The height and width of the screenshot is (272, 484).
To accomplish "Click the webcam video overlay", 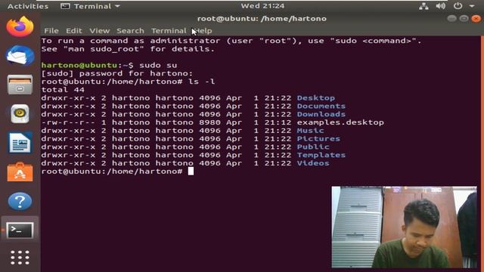I will click(404, 227).
